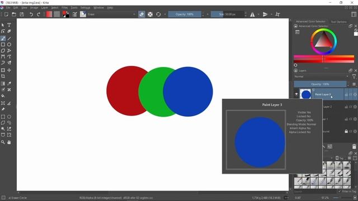
Task: Select the Freehand Brush tool
Action: point(3,39)
